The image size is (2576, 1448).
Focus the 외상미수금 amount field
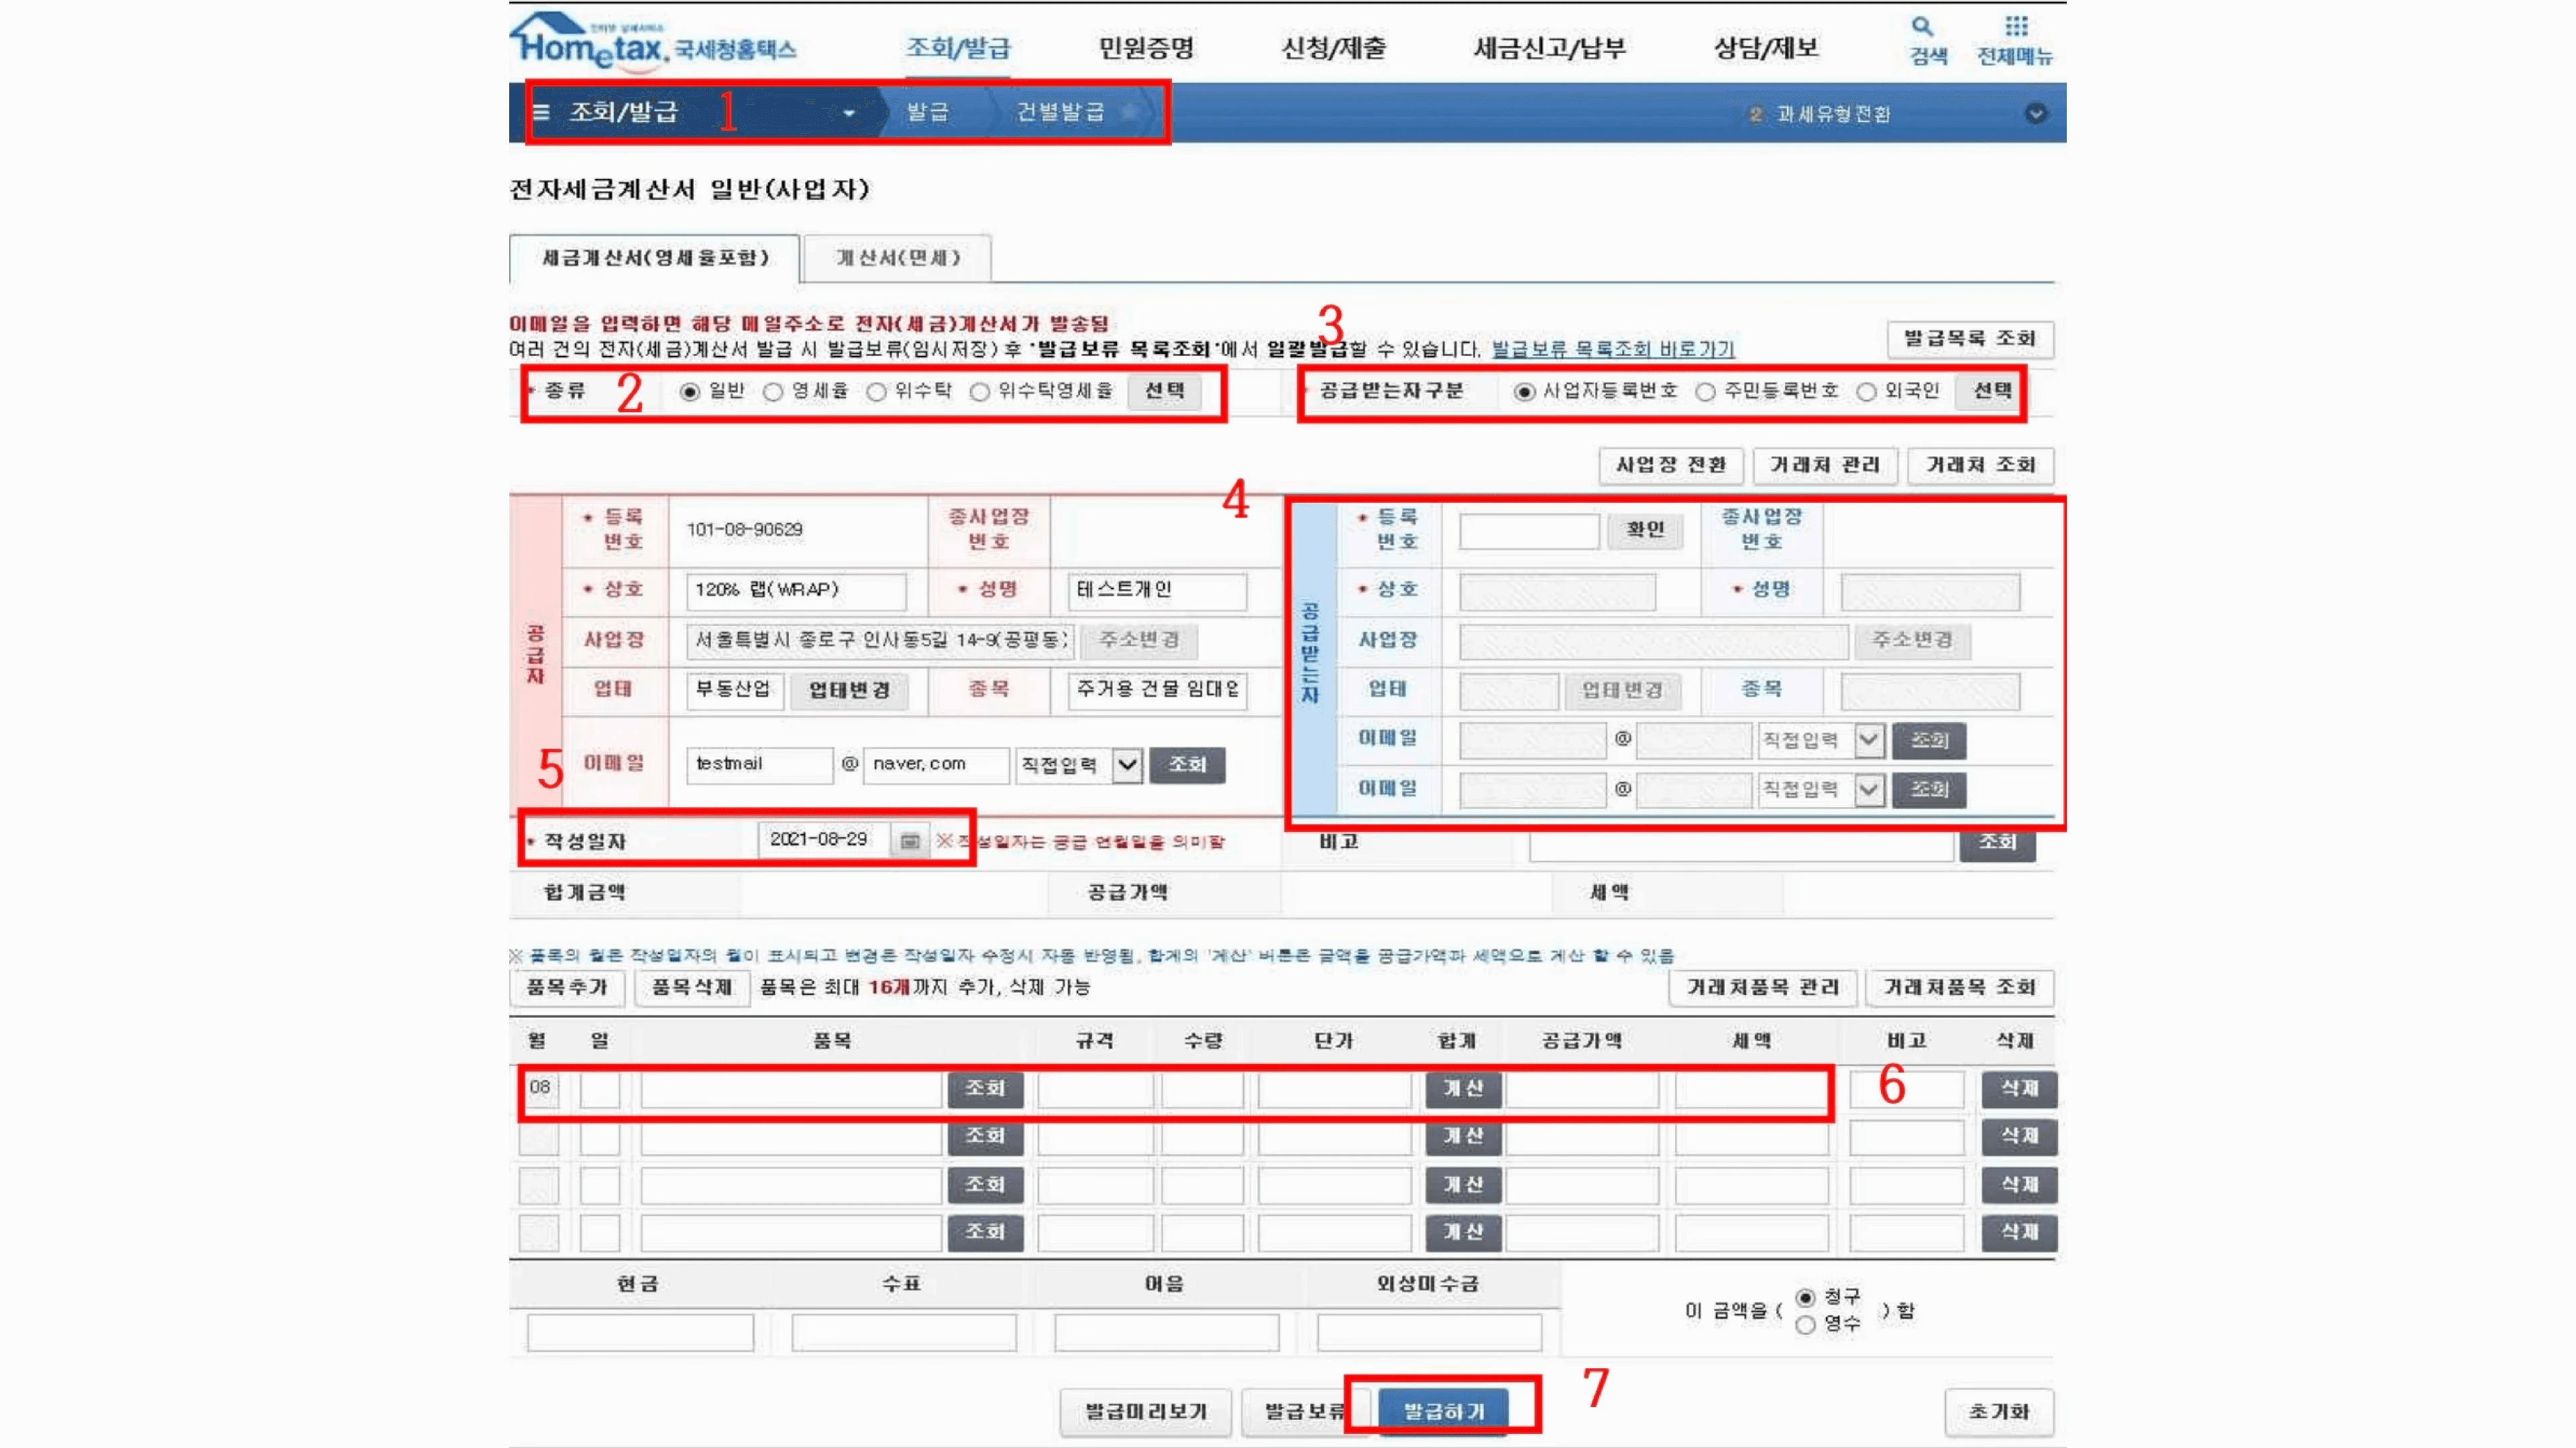pyautogui.click(x=1429, y=1334)
